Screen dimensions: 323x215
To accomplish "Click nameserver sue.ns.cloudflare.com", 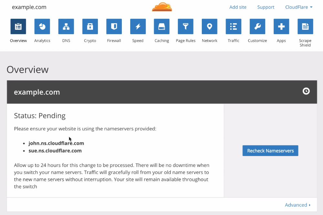I will point(55,151).
